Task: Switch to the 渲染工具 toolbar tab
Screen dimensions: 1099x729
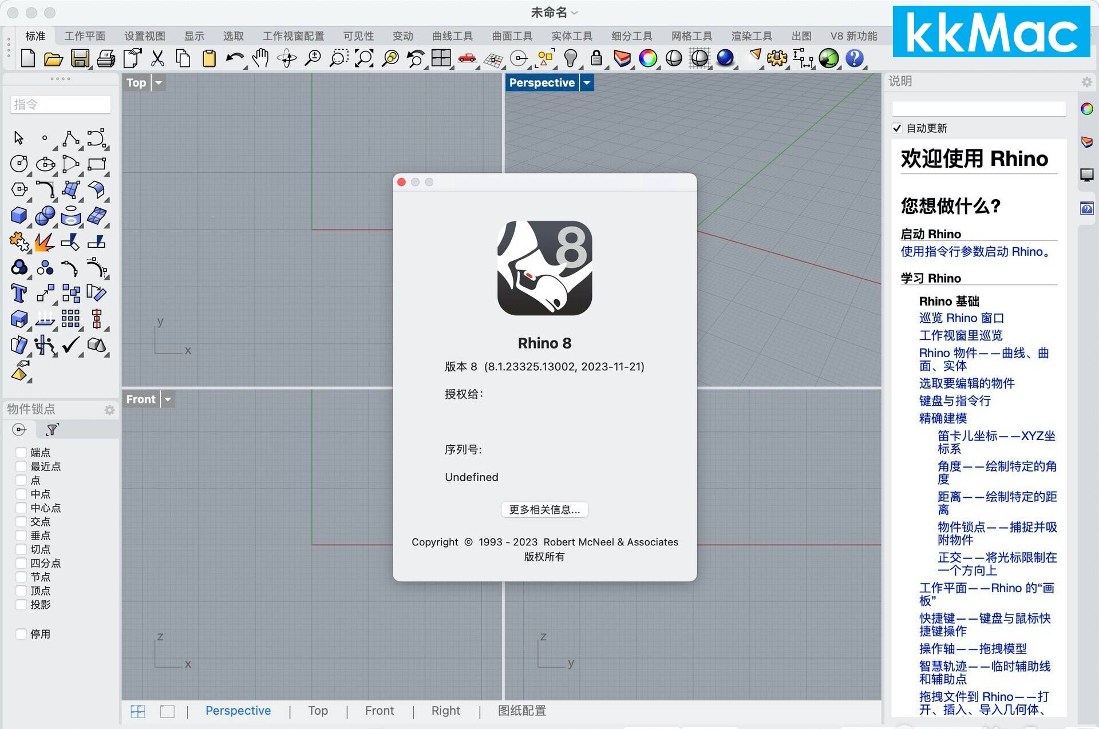Action: click(x=752, y=36)
